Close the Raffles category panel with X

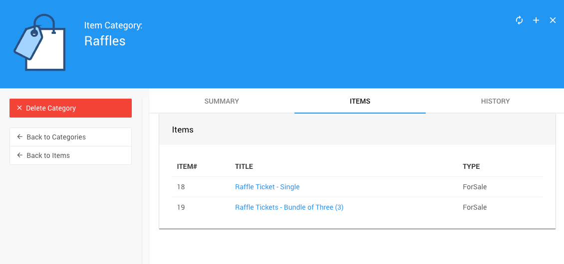click(553, 20)
